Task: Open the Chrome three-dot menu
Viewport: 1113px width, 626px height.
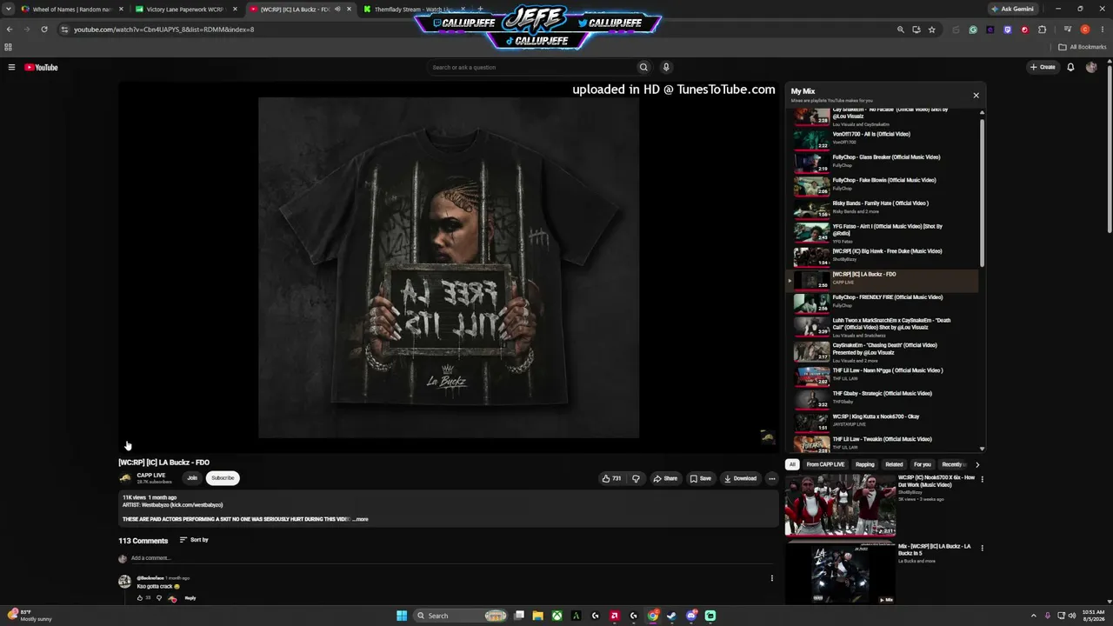Action: pyautogui.click(x=1102, y=30)
